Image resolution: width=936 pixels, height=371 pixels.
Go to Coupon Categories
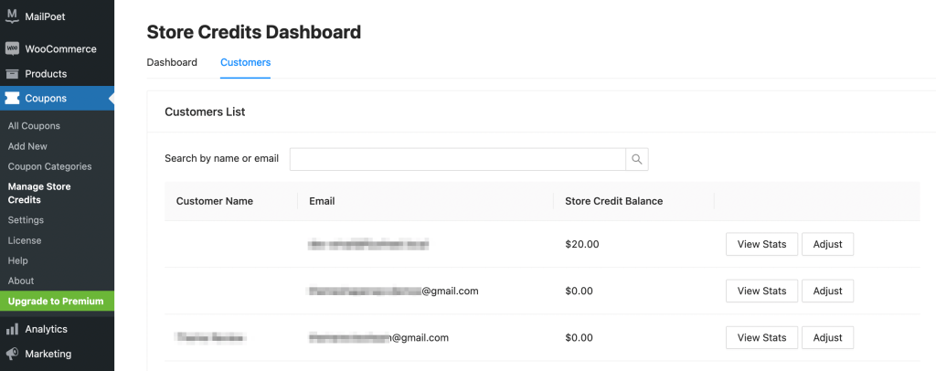49,166
